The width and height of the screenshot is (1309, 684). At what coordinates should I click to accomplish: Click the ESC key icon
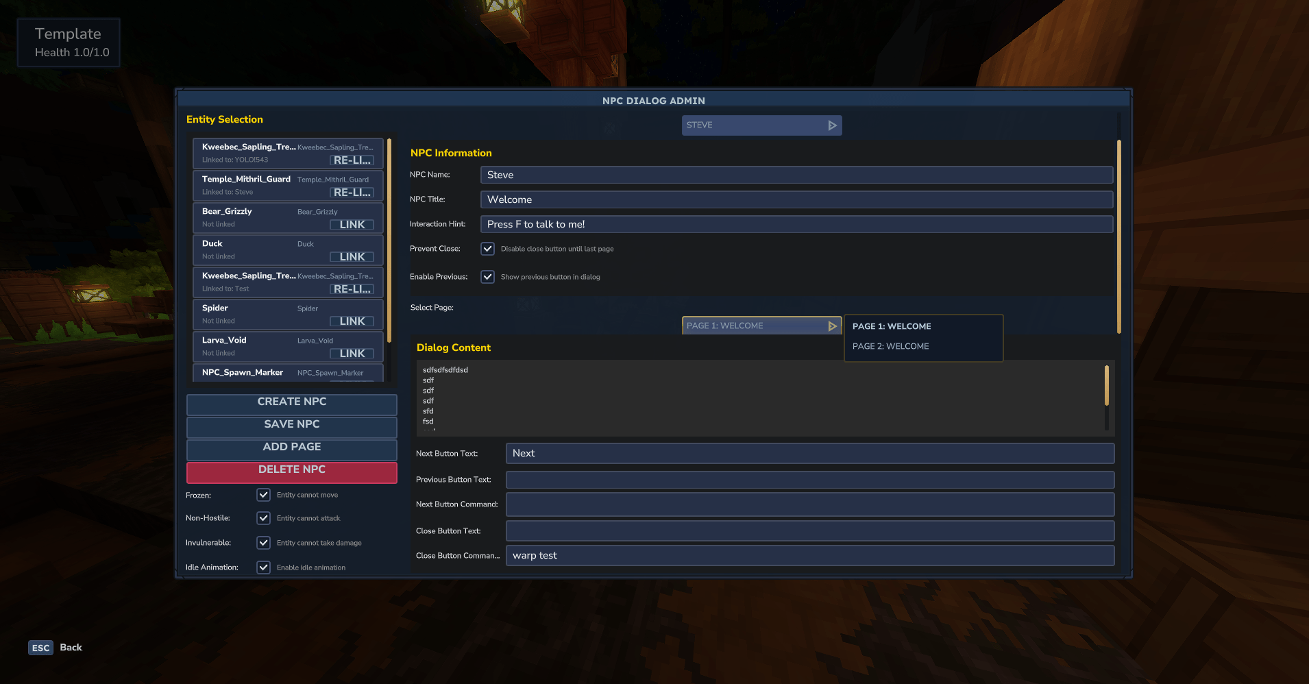(40, 648)
